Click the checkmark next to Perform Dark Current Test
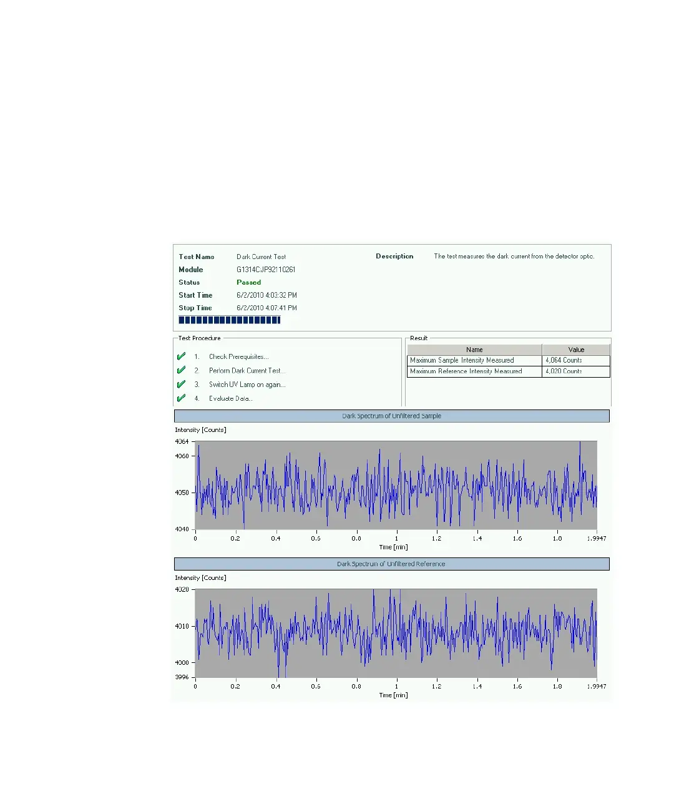 pyautogui.click(x=181, y=370)
